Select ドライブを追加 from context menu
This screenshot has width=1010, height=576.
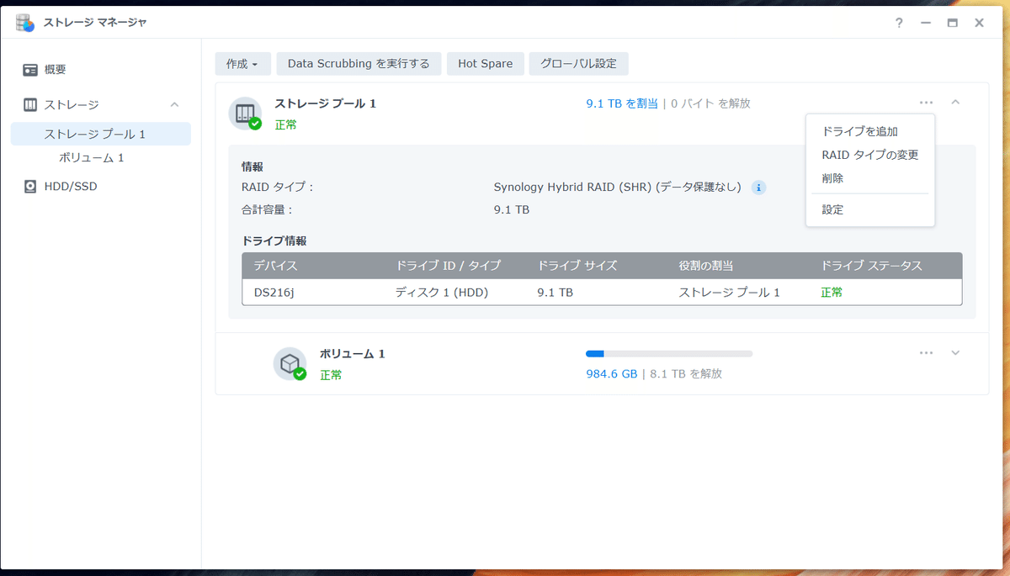coord(869,131)
